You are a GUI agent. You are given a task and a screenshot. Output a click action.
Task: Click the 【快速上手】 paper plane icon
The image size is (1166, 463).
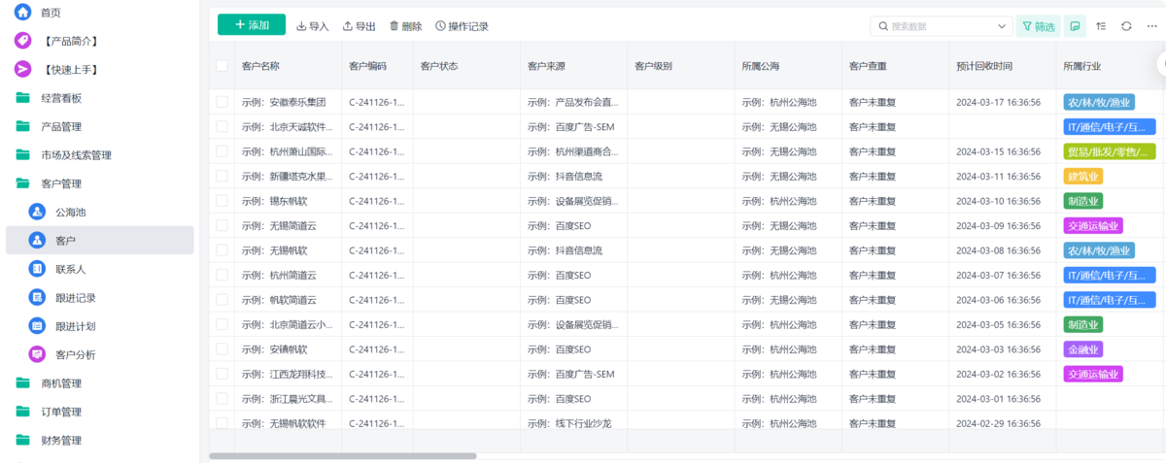click(22, 70)
